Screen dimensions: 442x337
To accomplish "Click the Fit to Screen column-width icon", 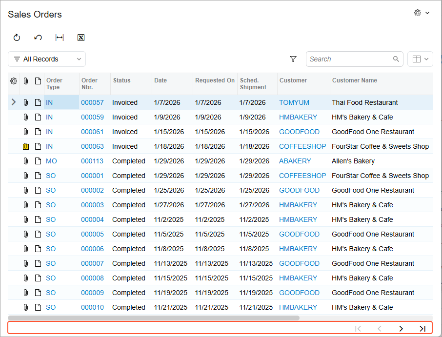I will (x=60, y=38).
